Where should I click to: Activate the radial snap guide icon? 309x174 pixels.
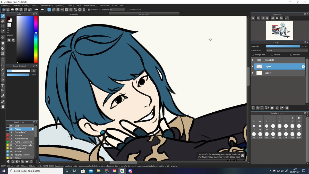(66, 10)
